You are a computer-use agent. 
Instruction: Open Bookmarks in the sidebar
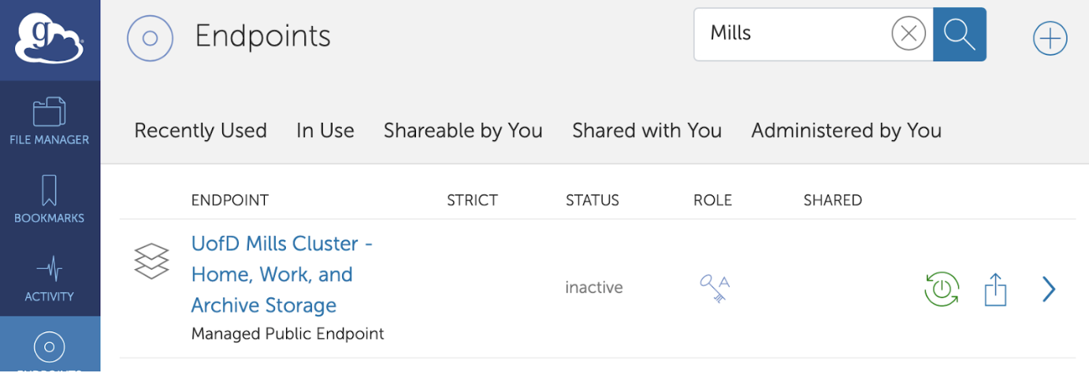click(49, 200)
